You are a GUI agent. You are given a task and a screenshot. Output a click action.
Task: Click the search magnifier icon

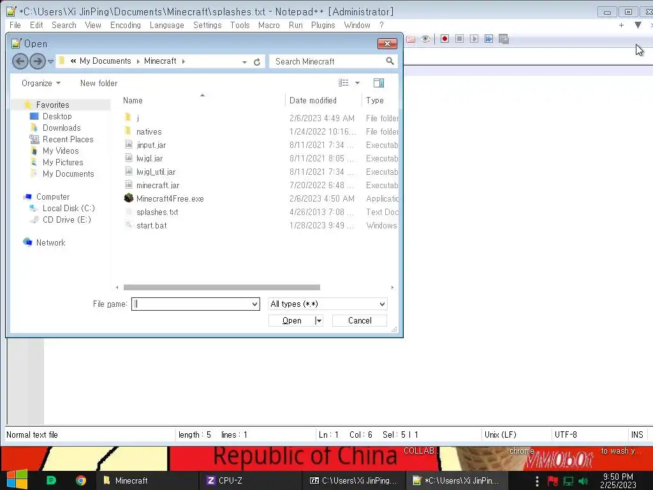coord(390,61)
